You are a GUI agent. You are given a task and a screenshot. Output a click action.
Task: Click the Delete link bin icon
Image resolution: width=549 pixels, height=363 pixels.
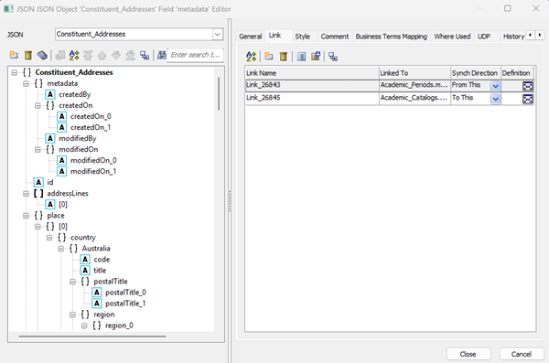click(x=284, y=57)
